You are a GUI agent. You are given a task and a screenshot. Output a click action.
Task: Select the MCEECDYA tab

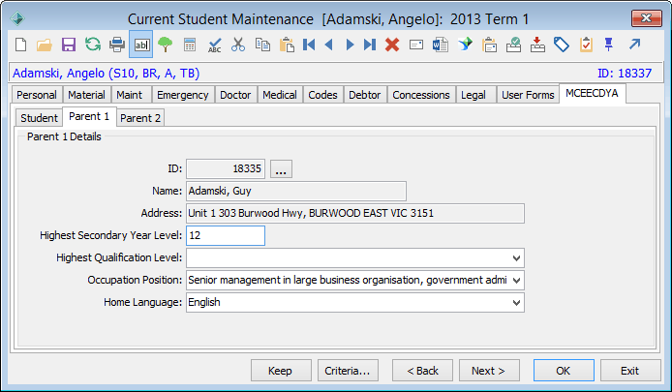tap(592, 93)
